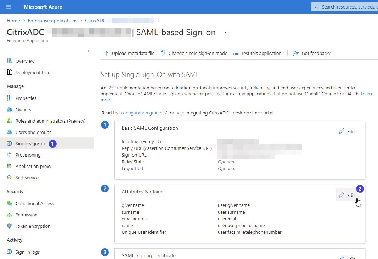Click the search resources magnifier icon

316,7
